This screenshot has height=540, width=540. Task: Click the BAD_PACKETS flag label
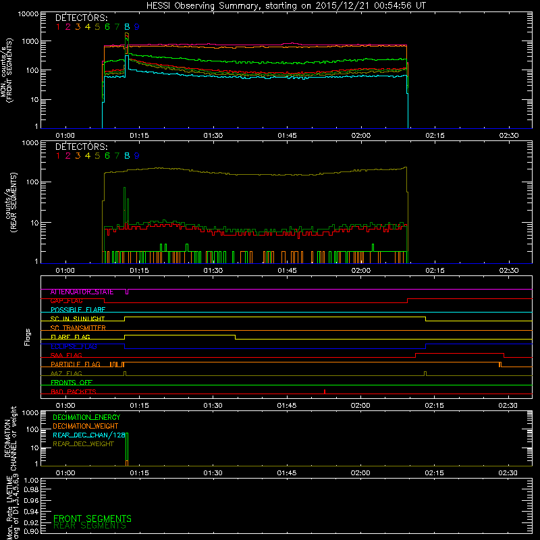74,391
